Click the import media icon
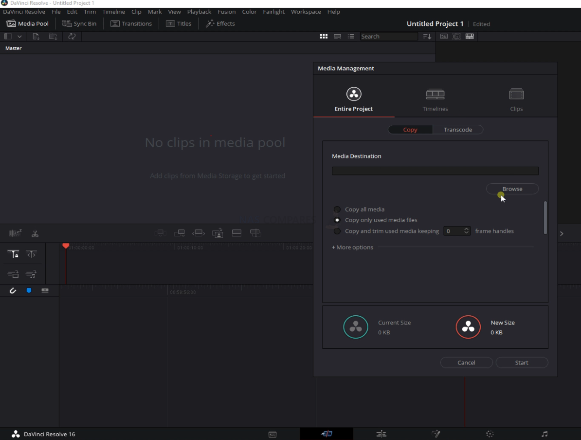581x440 pixels. click(36, 37)
